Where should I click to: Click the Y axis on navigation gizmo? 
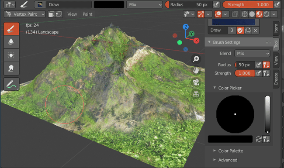point(191,34)
